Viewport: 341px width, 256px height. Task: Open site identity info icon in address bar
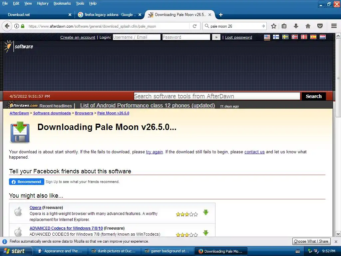pos(17,26)
